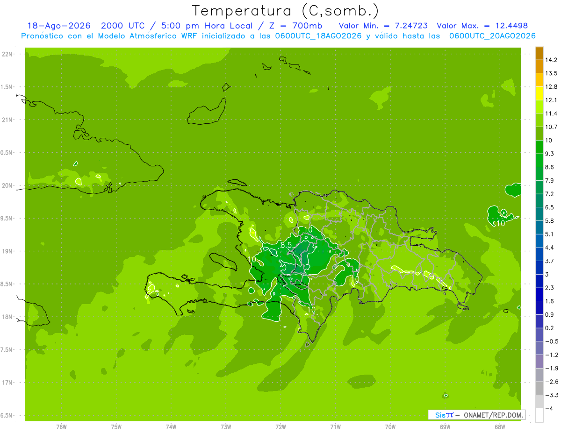561x433 pixels.
Task: Click the "73W" longitude axis label
Action: [x=226, y=426]
